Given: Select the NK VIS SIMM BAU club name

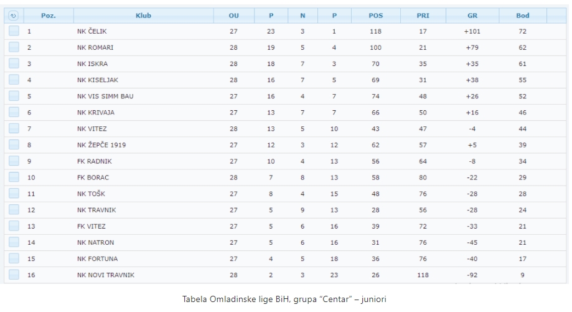Looking at the screenshot, I should 105,97.
